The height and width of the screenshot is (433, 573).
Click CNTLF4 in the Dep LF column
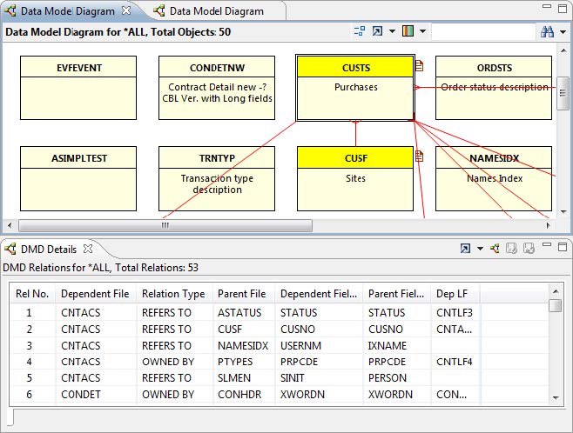(x=455, y=362)
